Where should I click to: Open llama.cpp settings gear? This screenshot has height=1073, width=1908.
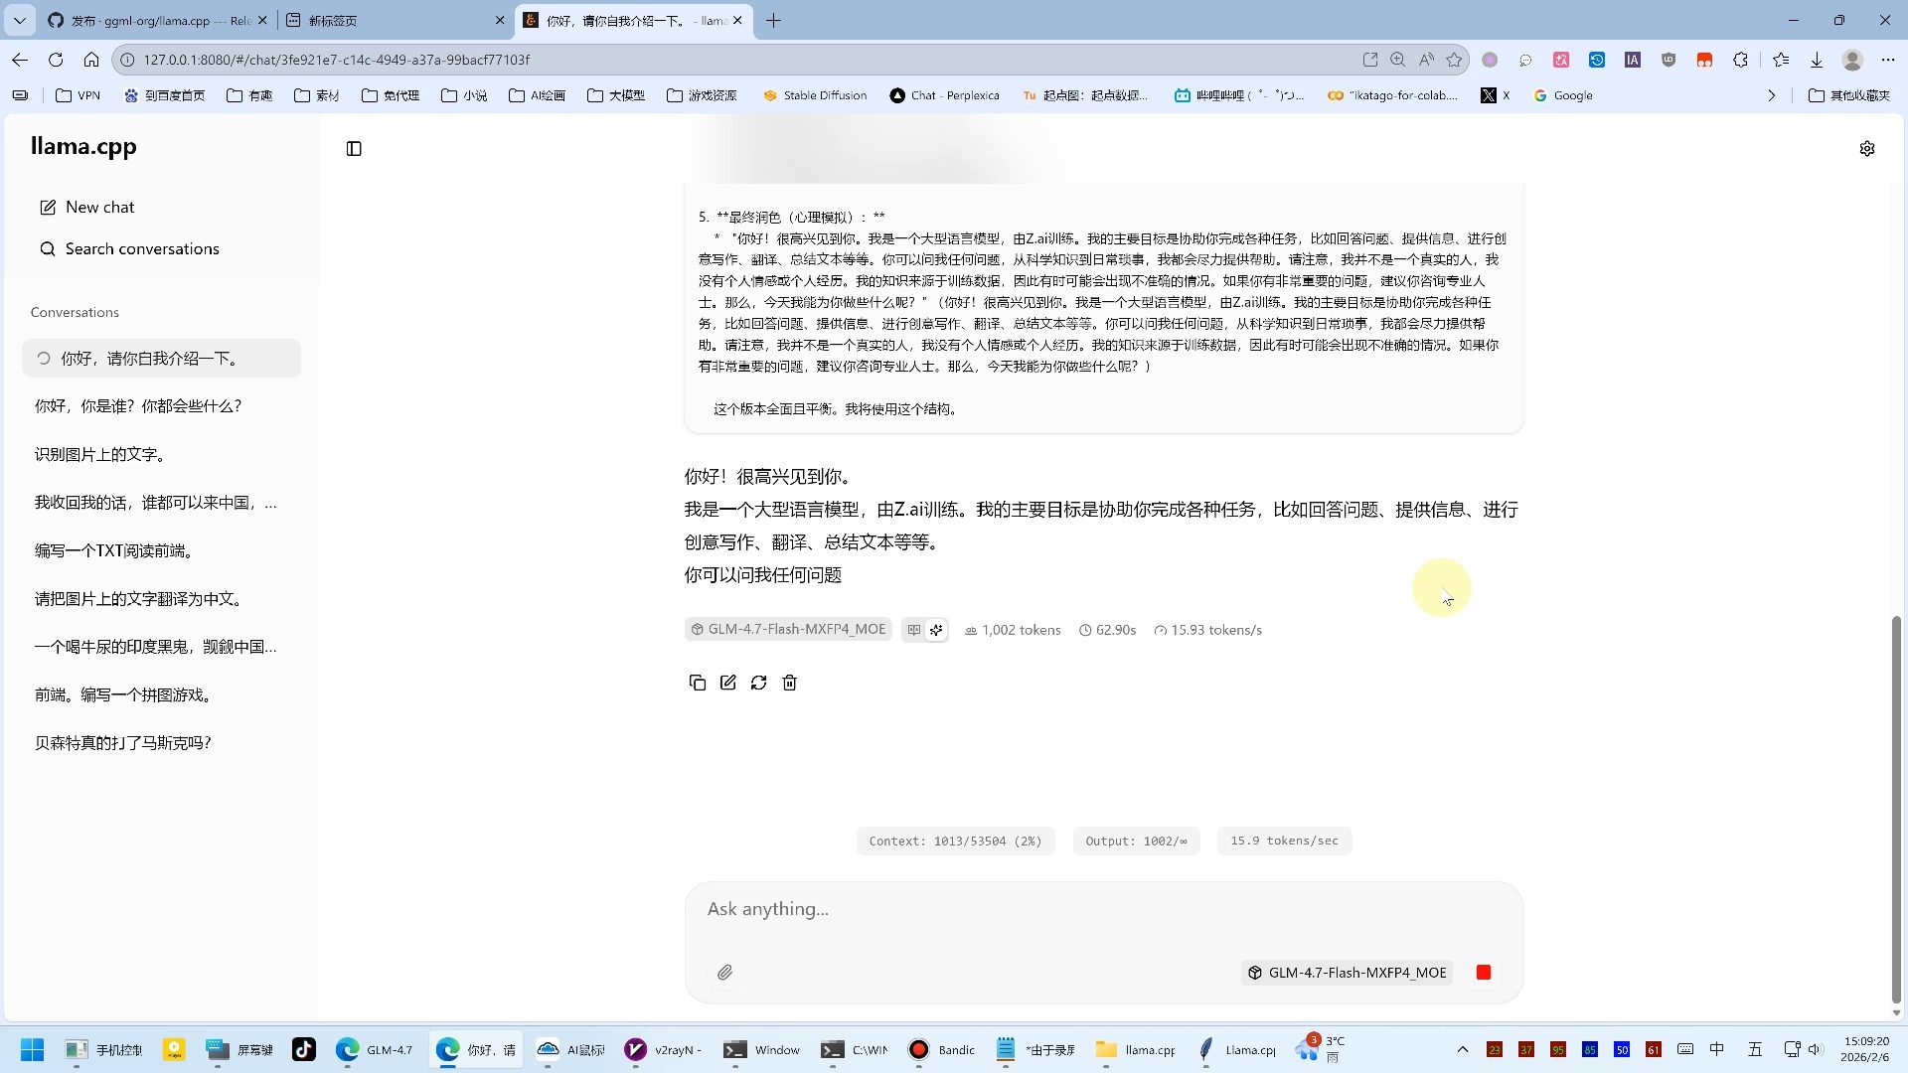[1866, 149]
